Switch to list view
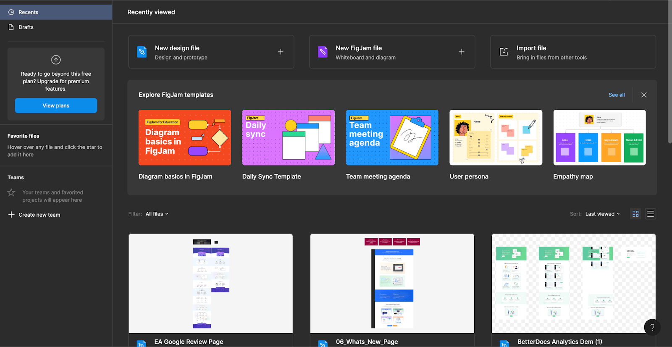This screenshot has height=347, width=672. [x=651, y=214]
